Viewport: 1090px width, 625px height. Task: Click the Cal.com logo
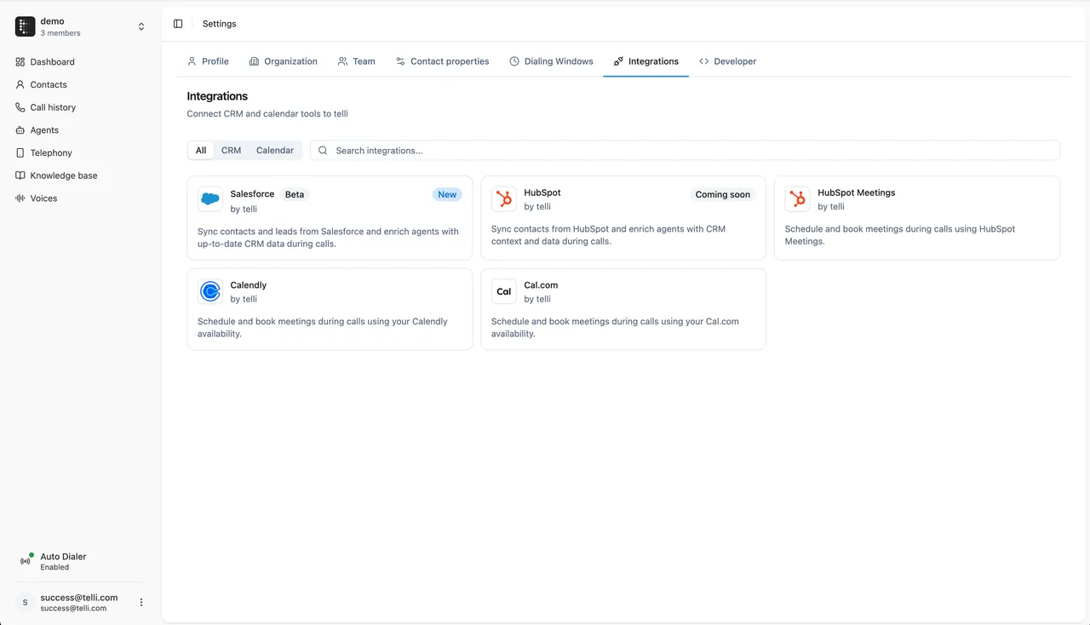[504, 292]
